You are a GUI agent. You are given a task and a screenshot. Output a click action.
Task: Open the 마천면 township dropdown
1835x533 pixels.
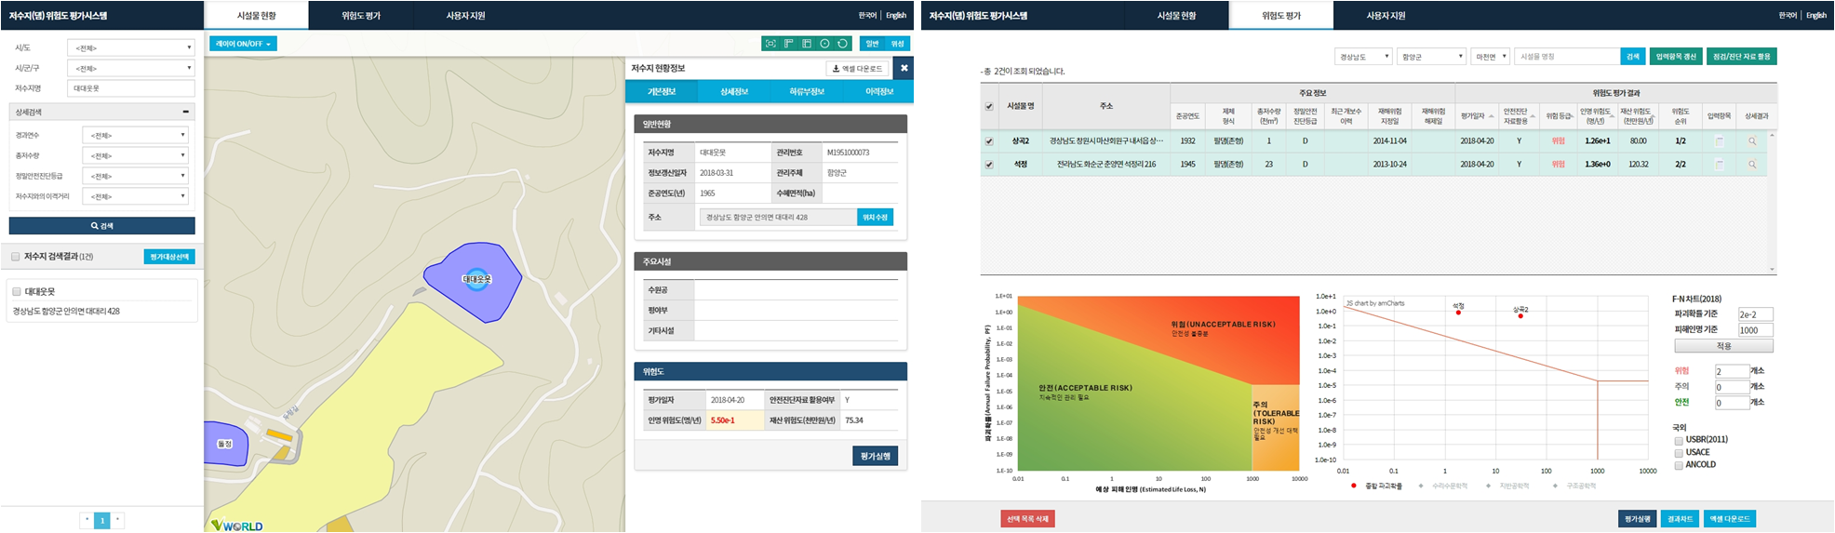pos(1490,57)
